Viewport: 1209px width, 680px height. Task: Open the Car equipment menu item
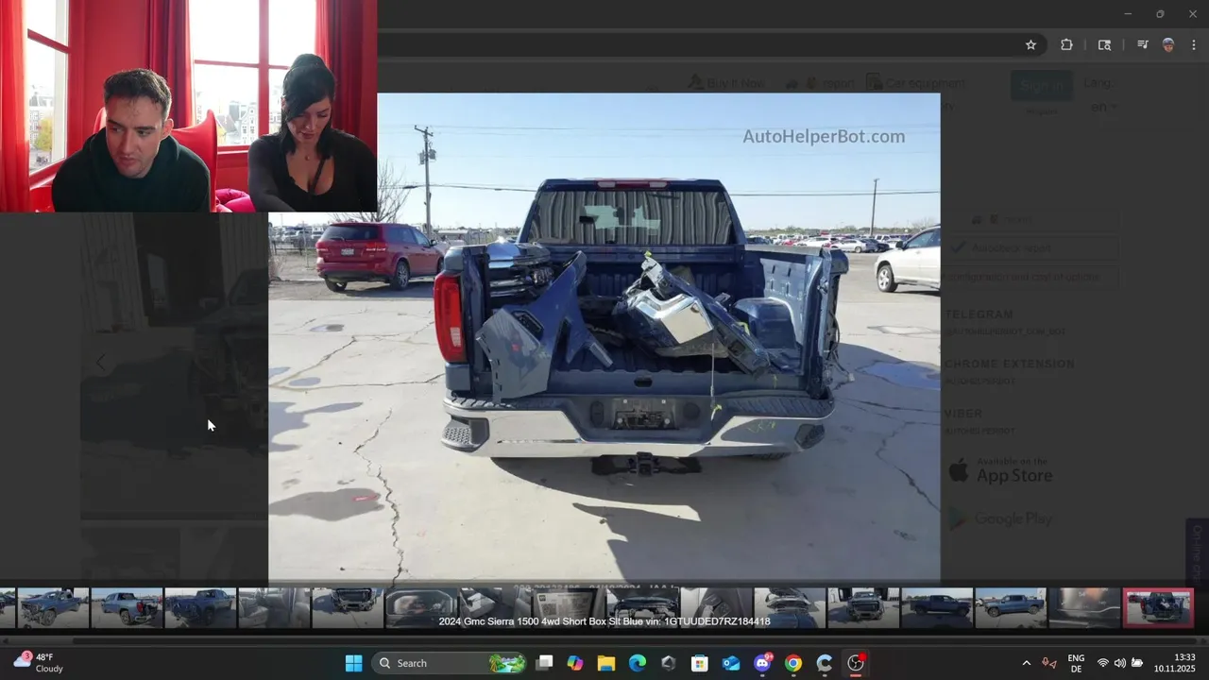915,83
